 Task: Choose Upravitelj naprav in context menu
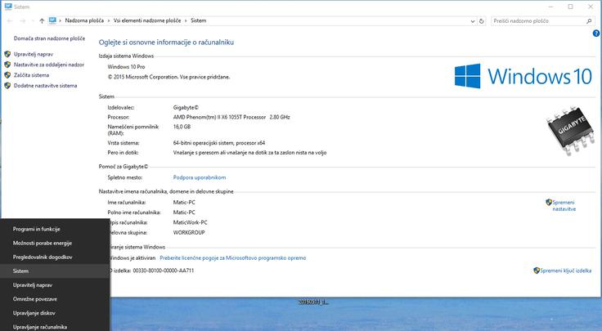click(55, 285)
